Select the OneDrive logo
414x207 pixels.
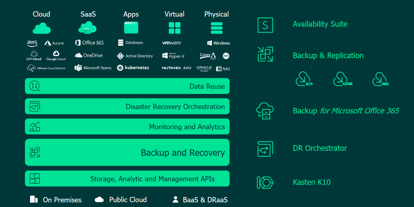[89, 55]
